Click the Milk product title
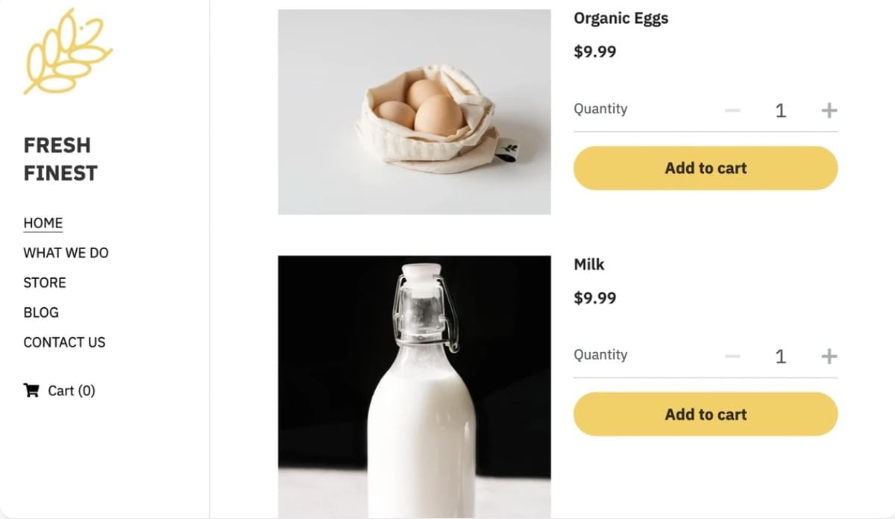Viewport: 895px width, 519px height. [x=589, y=264]
